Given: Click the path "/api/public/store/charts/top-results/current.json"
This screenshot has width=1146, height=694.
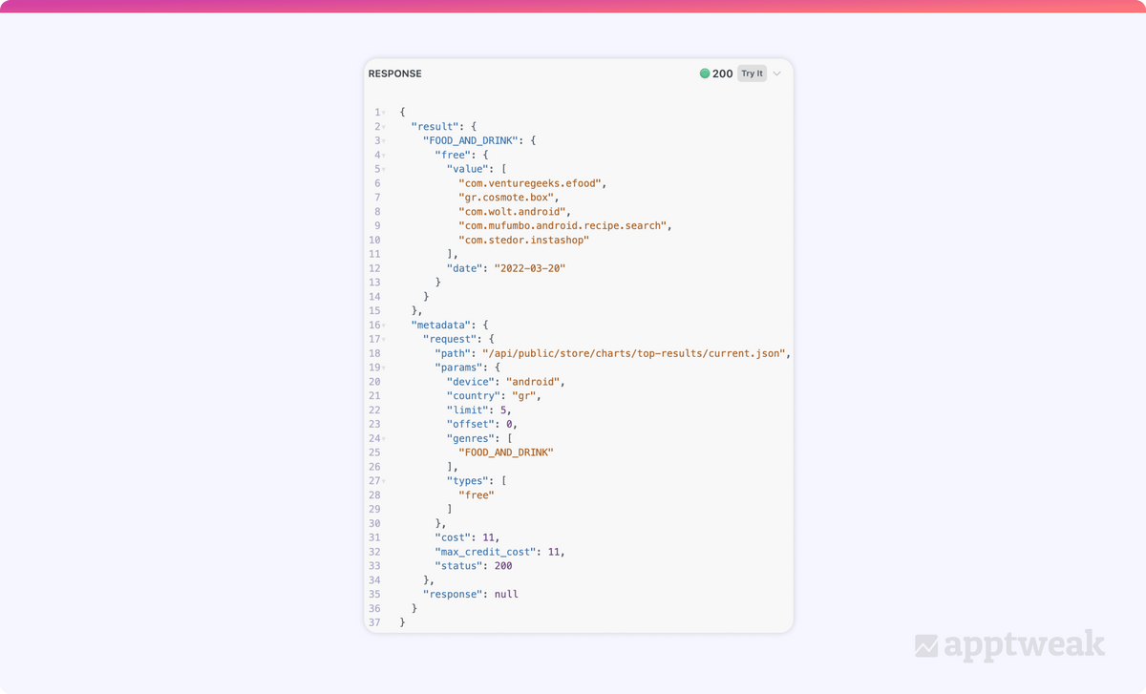Looking at the screenshot, I should (x=634, y=353).
